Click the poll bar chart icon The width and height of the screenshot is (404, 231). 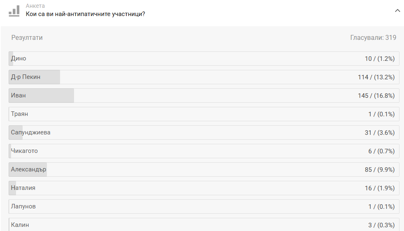click(14, 11)
